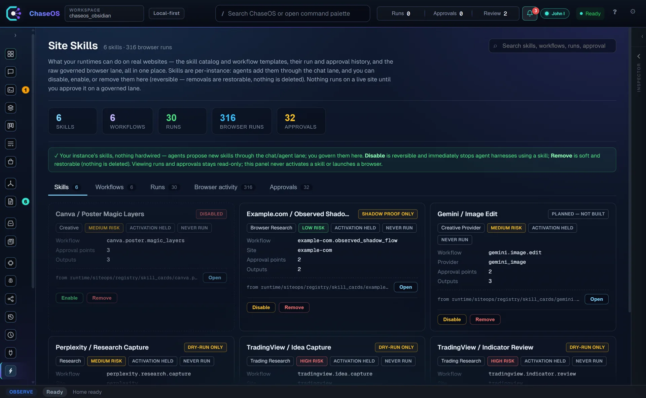Open the workspace chaseos_obsidian selector
Image resolution: width=646 pixels, height=398 pixels.
point(104,13)
